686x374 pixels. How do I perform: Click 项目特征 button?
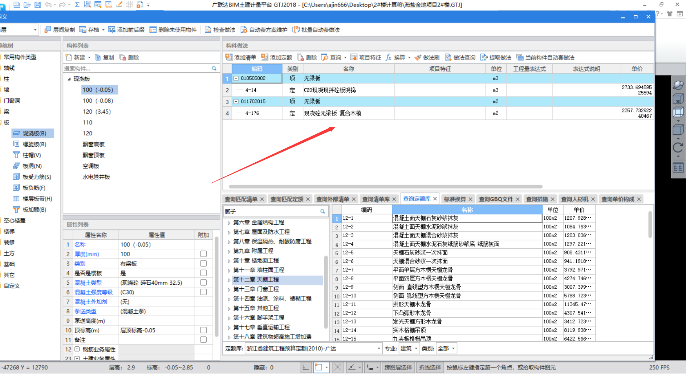[366, 57]
